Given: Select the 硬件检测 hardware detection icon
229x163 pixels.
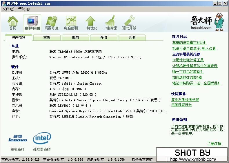Looking at the screenshot, I should pyautogui.click(x=32, y=23).
